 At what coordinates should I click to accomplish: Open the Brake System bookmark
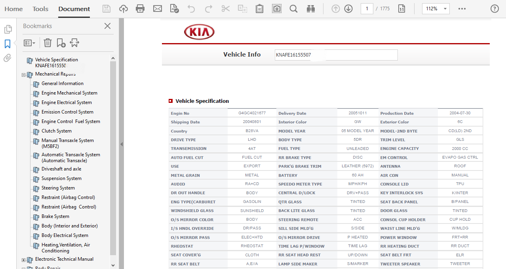55,216
